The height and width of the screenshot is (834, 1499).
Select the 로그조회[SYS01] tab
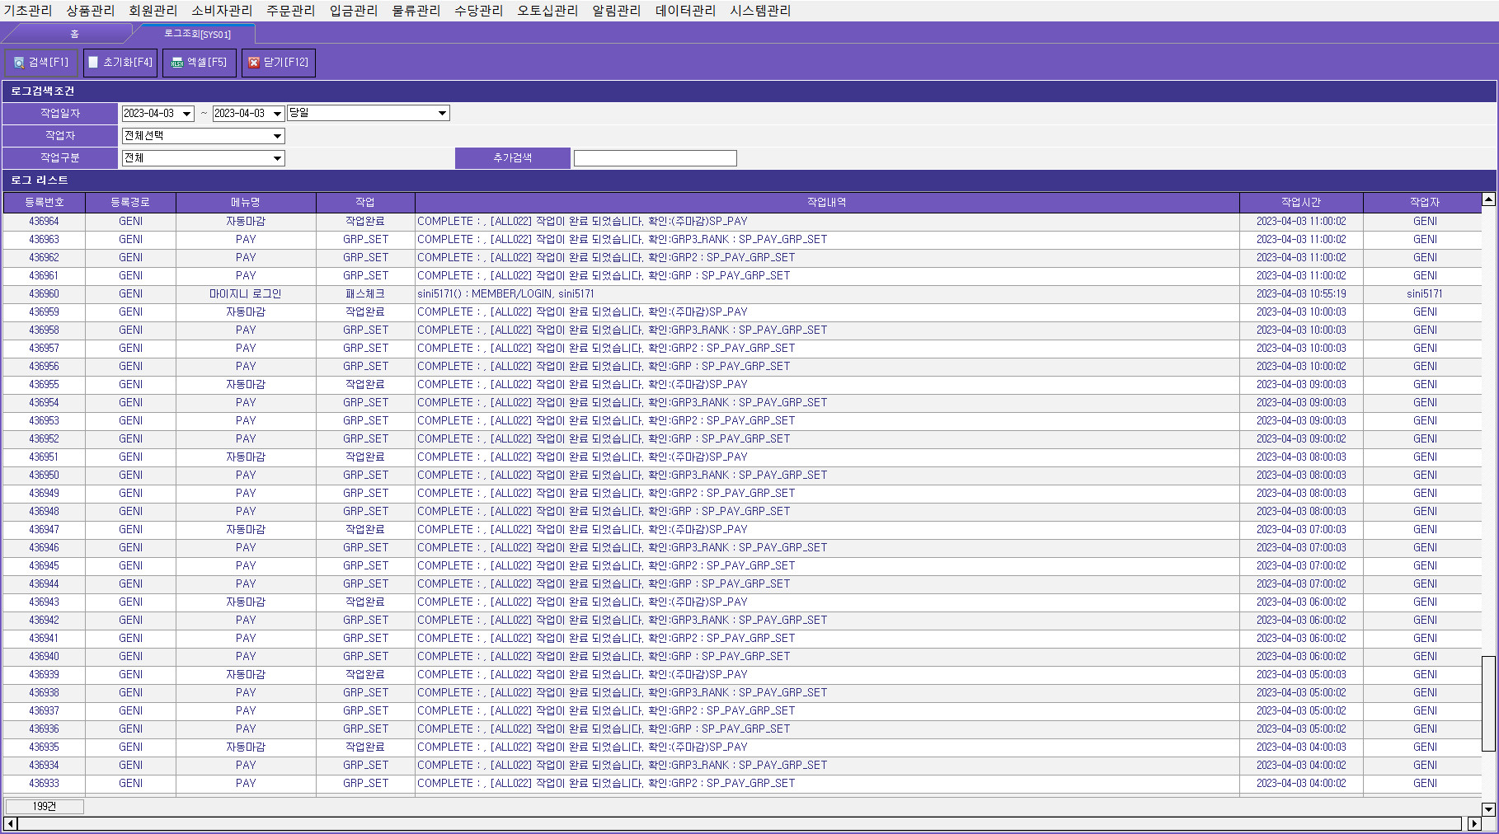point(197,34)
